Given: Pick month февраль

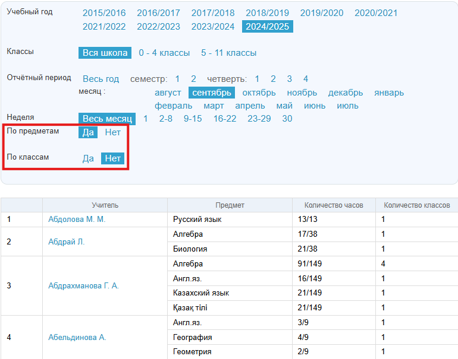Looking at the screenshot, I should point(173,106).
